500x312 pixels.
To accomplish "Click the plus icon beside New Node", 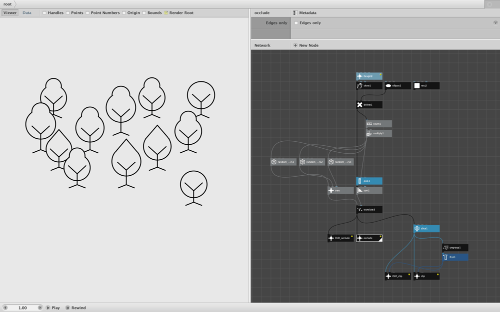I will tap(295, 45).
